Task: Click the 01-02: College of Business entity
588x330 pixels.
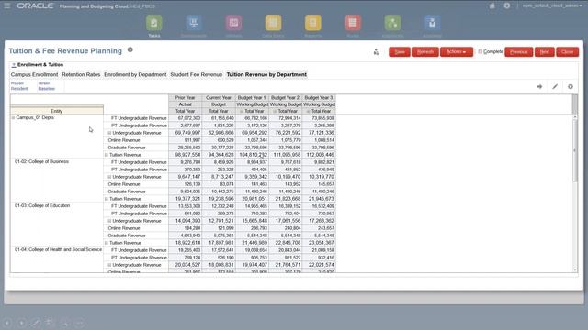Action: pyautogui.click(x=41, y=161)
